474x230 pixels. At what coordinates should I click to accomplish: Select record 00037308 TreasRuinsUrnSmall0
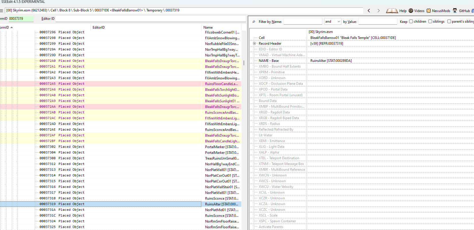coord(121,158)
